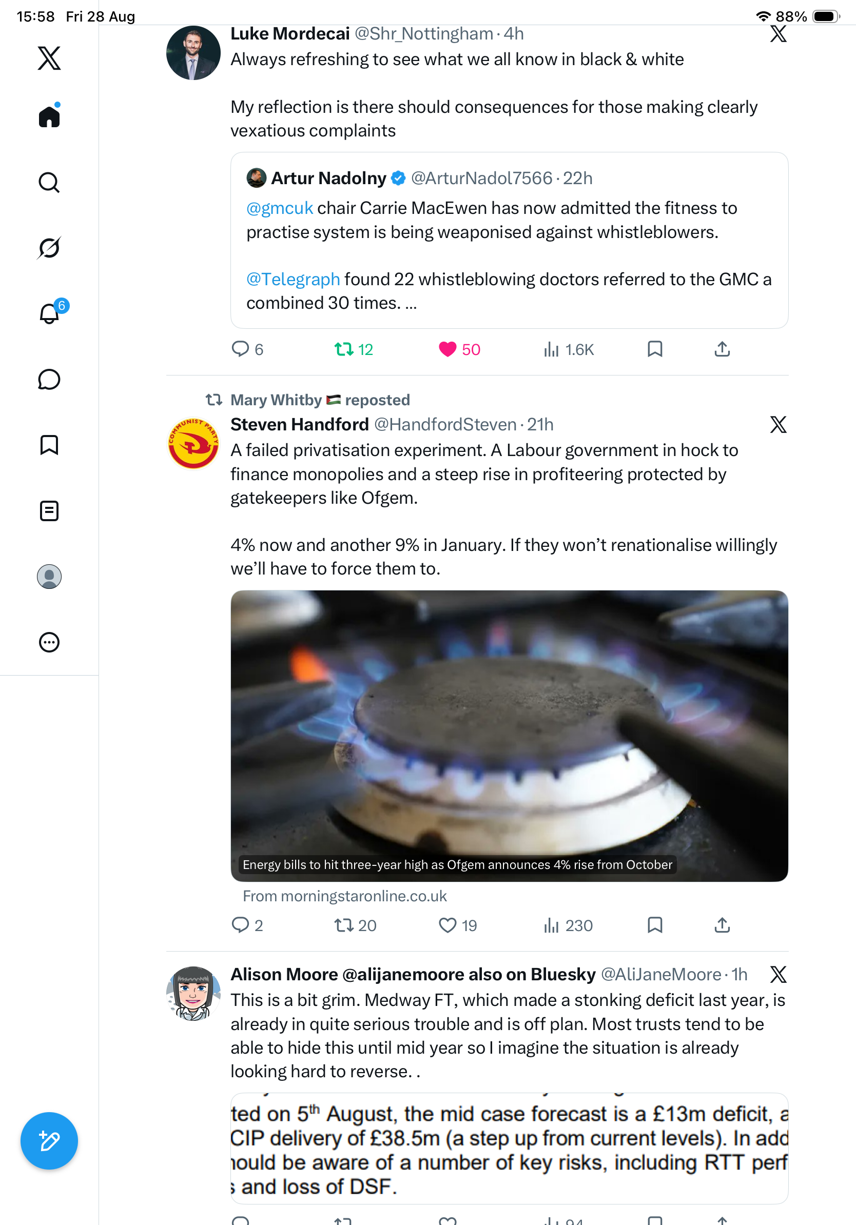The height and width of the screenshot is (1225, 856).
Task: Share Luke Mordecai's post
Action: pyautogui.click(x=722, y=349)
